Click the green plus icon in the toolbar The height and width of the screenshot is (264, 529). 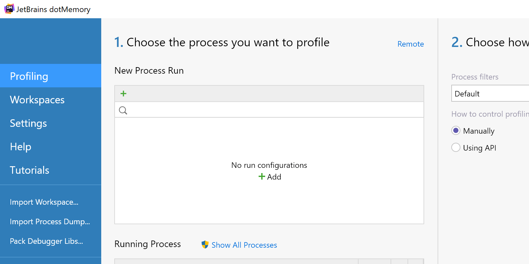coord(123,94)
